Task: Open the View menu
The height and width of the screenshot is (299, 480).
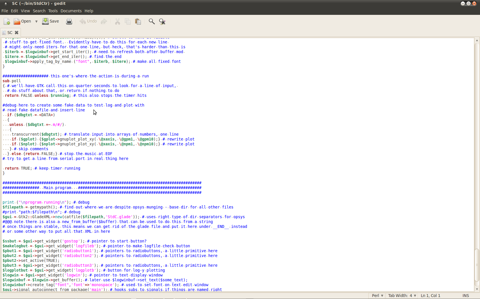Action: pyautogui.click(x=25, y=11)
